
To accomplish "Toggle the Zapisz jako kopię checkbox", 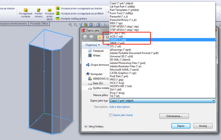I will click(110, 115).
